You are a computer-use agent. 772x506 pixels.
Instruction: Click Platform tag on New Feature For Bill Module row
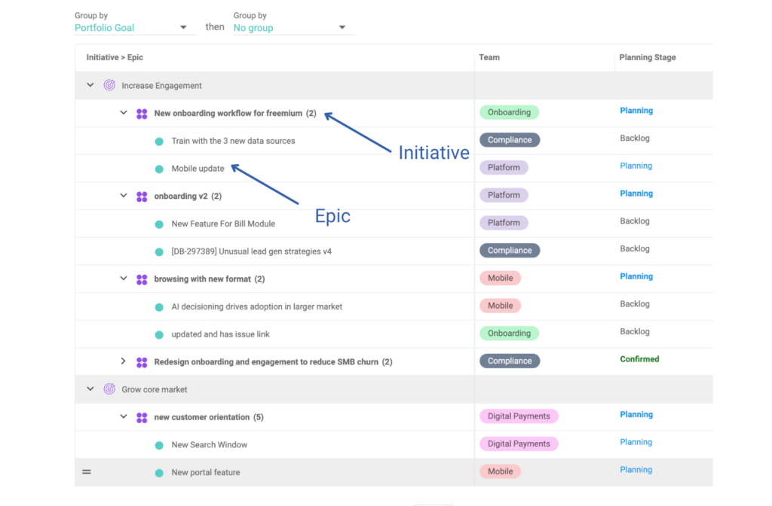point(504,222)
